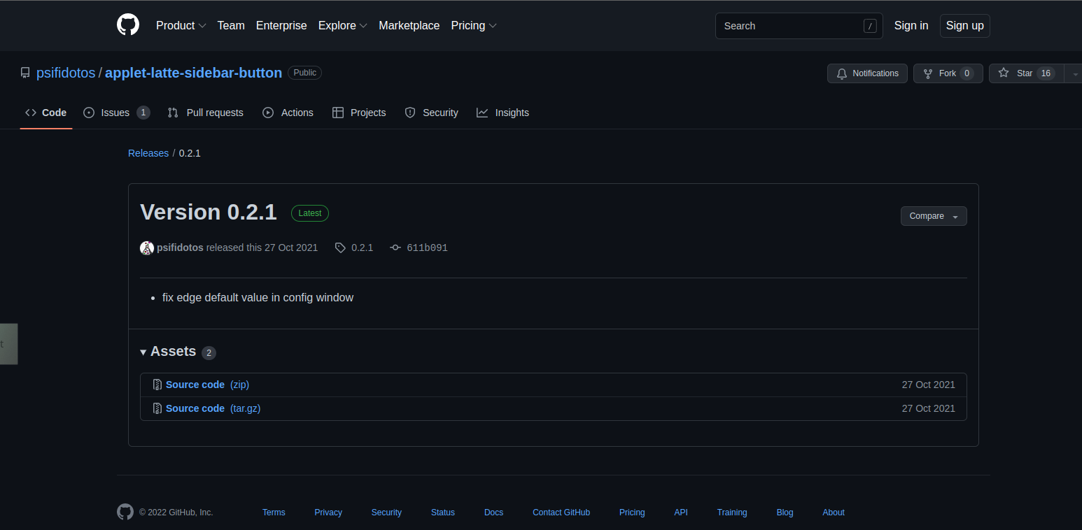This screenshot has height=530, width=1082.
Task: Click the Sign up button
Action: [x=964, y=25]
